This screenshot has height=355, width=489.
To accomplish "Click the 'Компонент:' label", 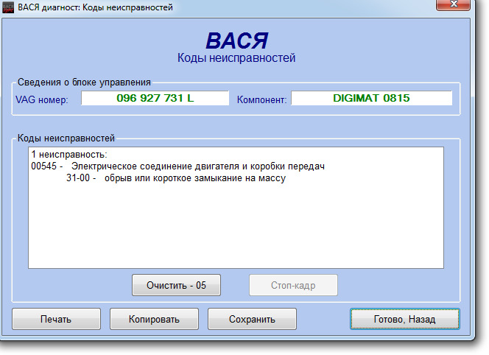I will (261, 100).
